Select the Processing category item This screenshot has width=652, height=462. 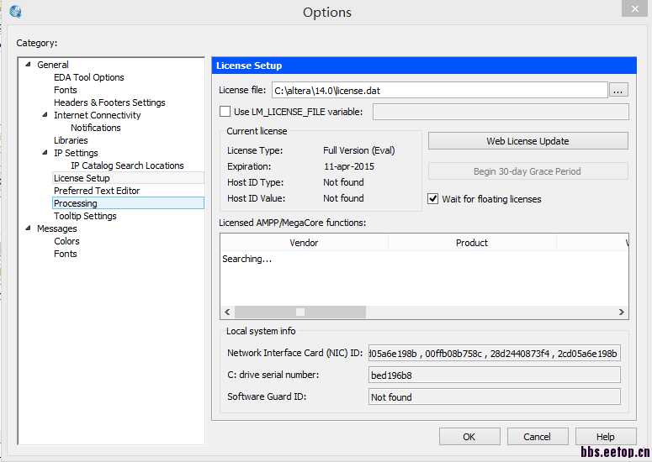(x=75, y=203)
